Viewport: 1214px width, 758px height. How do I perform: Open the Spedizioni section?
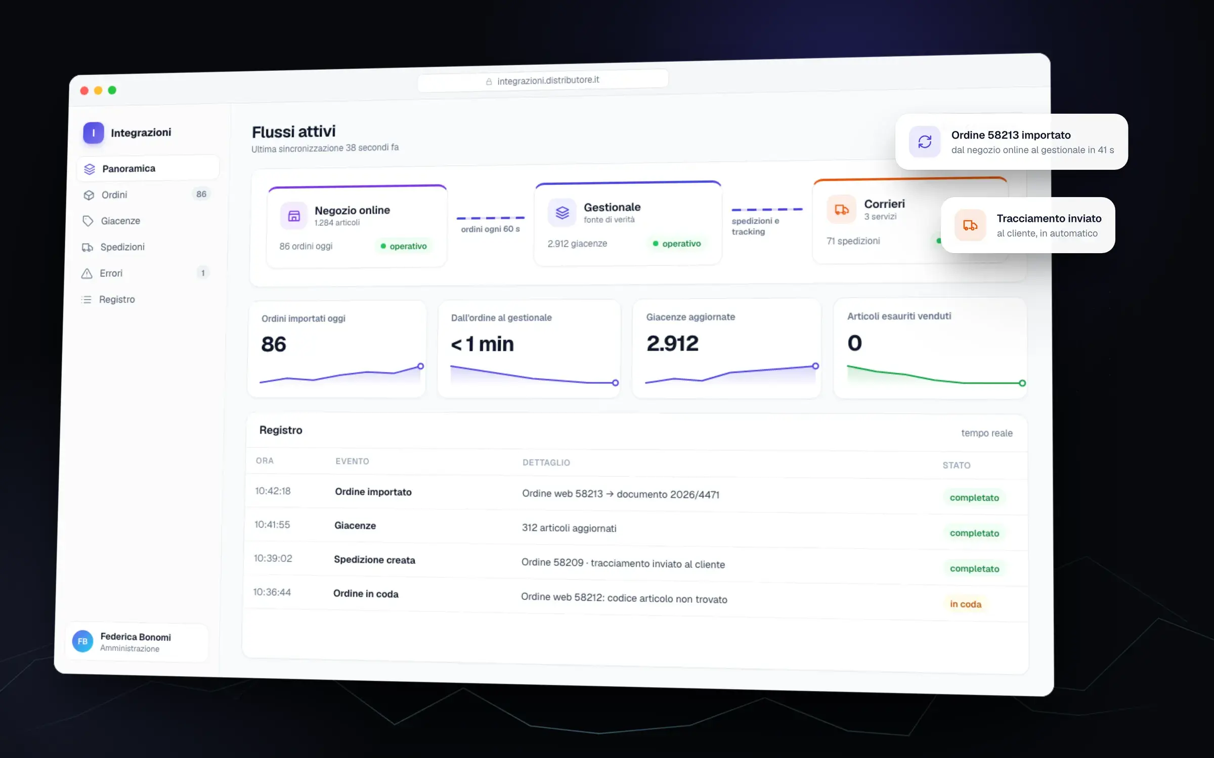[146, 247]
